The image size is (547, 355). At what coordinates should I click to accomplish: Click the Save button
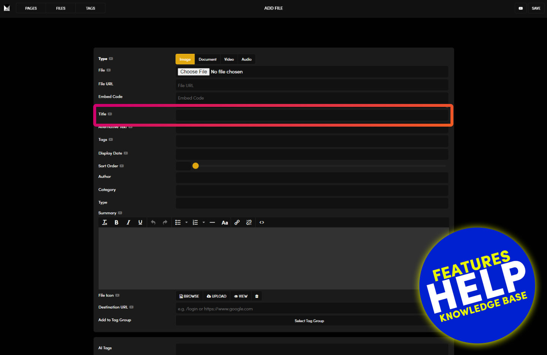[536, 8]
